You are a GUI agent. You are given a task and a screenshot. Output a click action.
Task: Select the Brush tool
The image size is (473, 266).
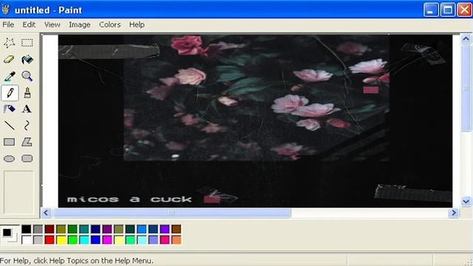click(x=27, y=93)
